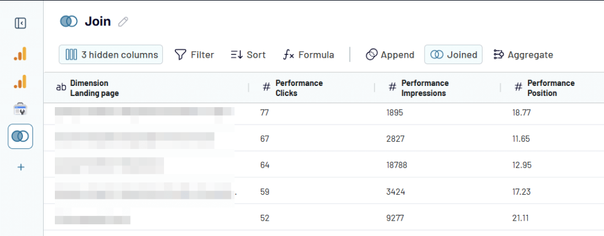
Task: Toggle the 3 hidden columns button
Action: pos(111,55)
